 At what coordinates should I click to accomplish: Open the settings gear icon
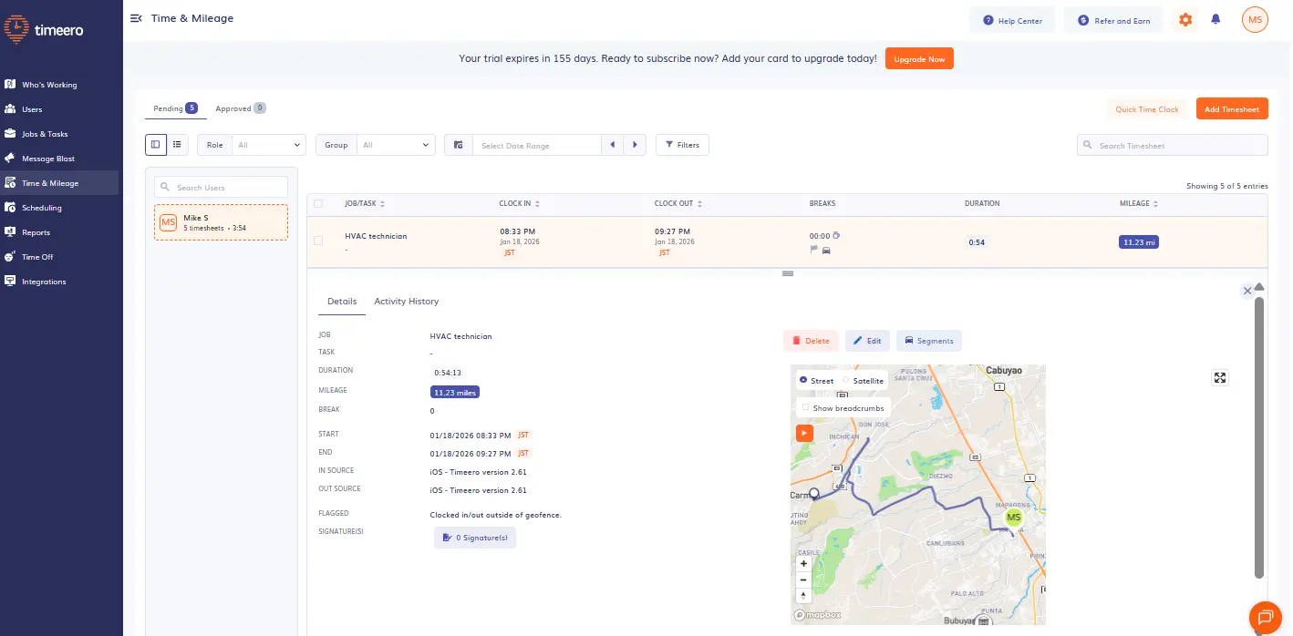point(1185,19)
